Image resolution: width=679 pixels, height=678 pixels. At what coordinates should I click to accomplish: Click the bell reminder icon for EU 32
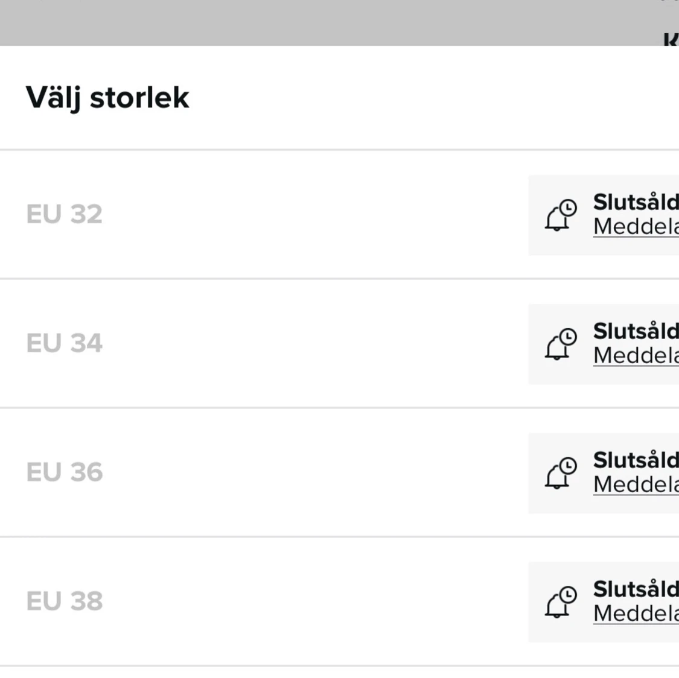pos(561,215)
